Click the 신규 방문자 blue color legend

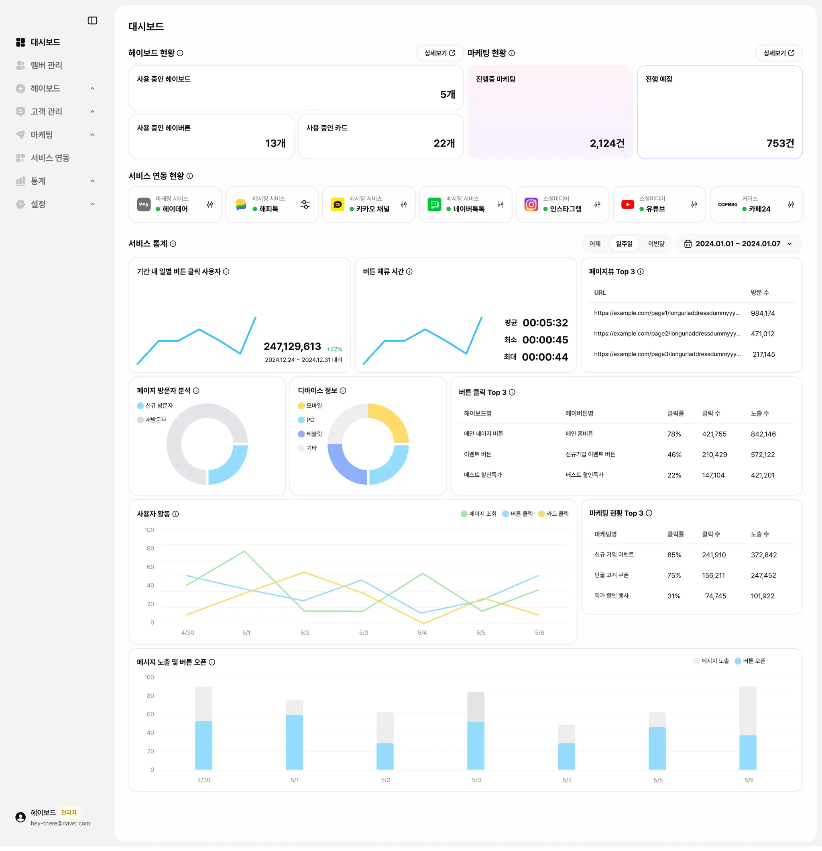click(140, 406)
